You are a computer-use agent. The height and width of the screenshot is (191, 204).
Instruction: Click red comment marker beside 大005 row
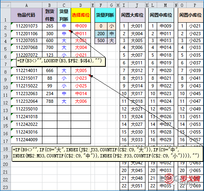pos(90,76)
